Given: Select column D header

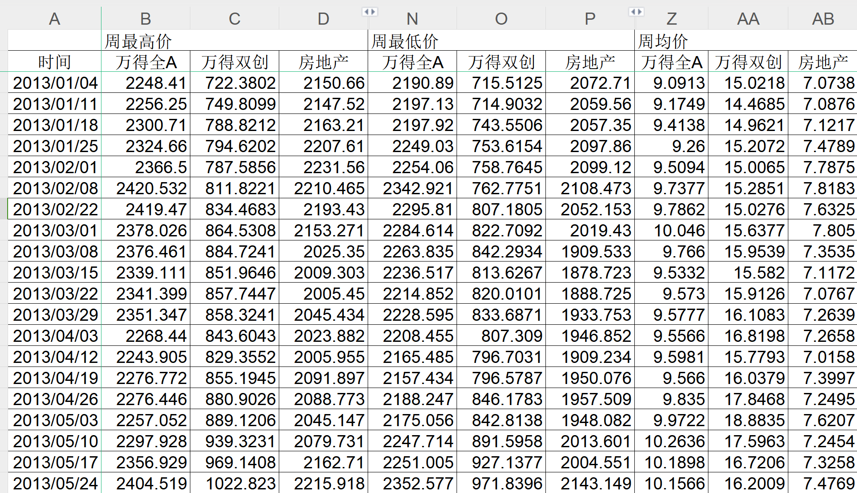Looking at the screenshot, I should coord(323,19).
